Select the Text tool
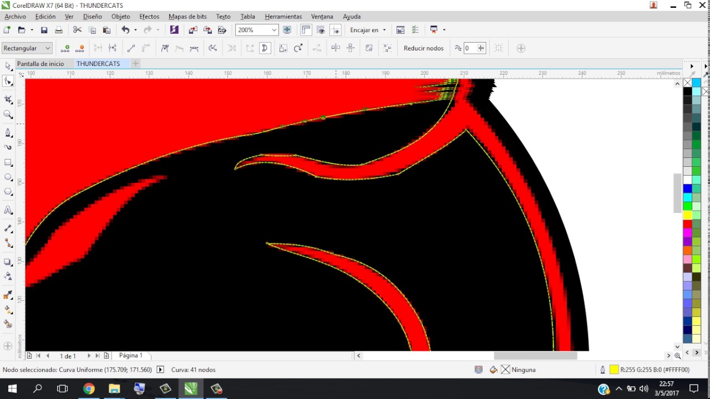The image size is (710, 399). [8, 210]
